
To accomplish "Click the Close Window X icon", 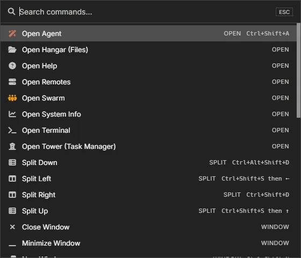I will (x=12, y=227).
